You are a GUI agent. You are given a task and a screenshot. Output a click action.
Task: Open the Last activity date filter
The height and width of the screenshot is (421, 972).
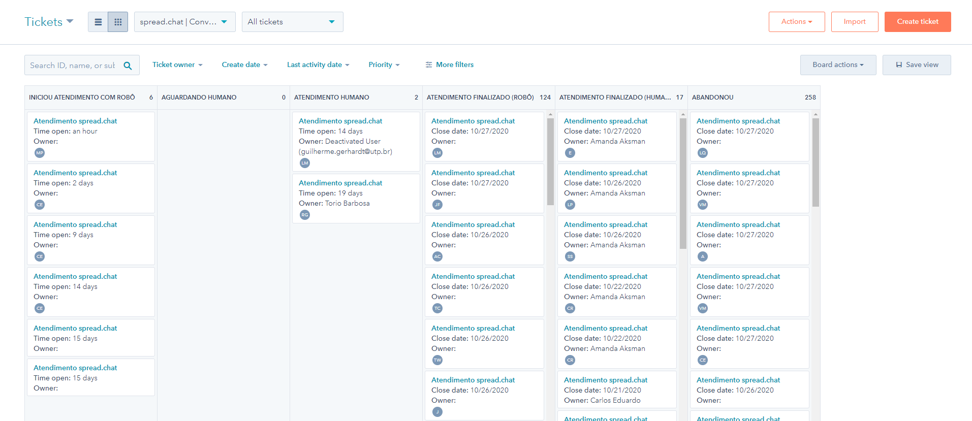click(x=318, y=64)
